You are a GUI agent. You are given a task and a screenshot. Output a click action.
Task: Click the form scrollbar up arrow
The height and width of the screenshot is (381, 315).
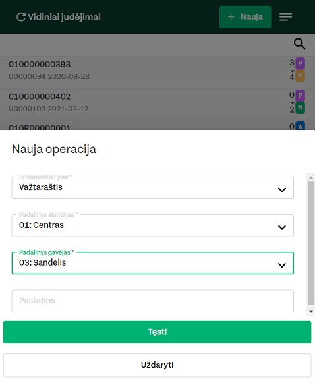click(x=311, y=177)
